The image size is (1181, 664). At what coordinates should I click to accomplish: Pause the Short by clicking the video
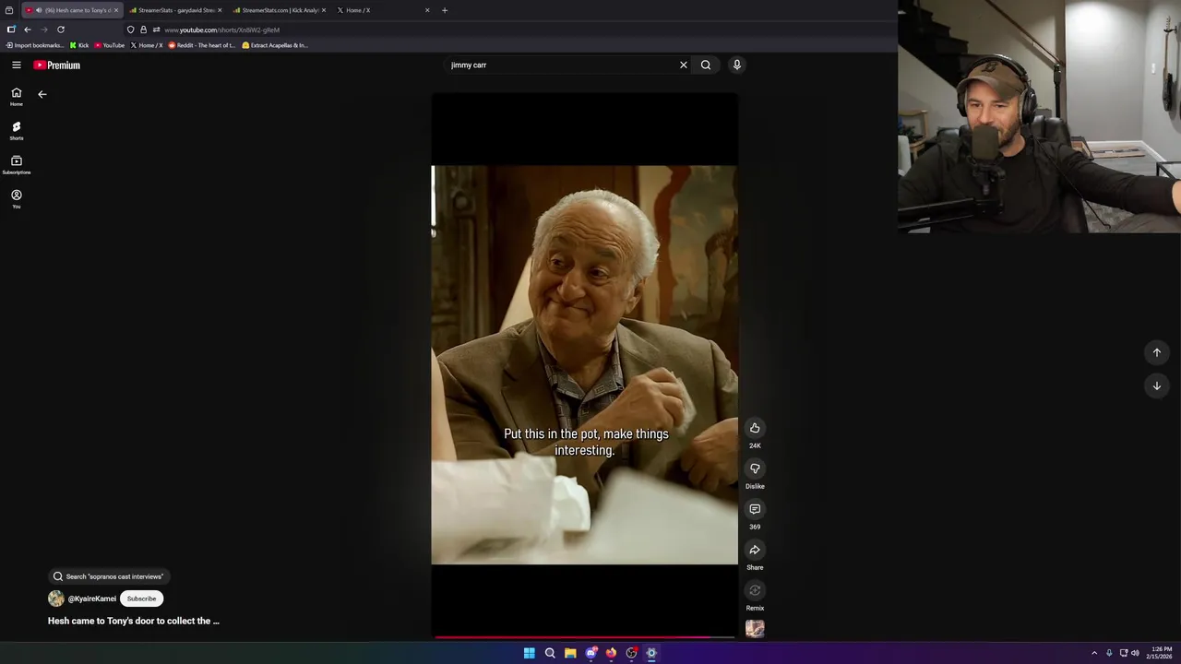pyautogui.click(x=585, y=364)
